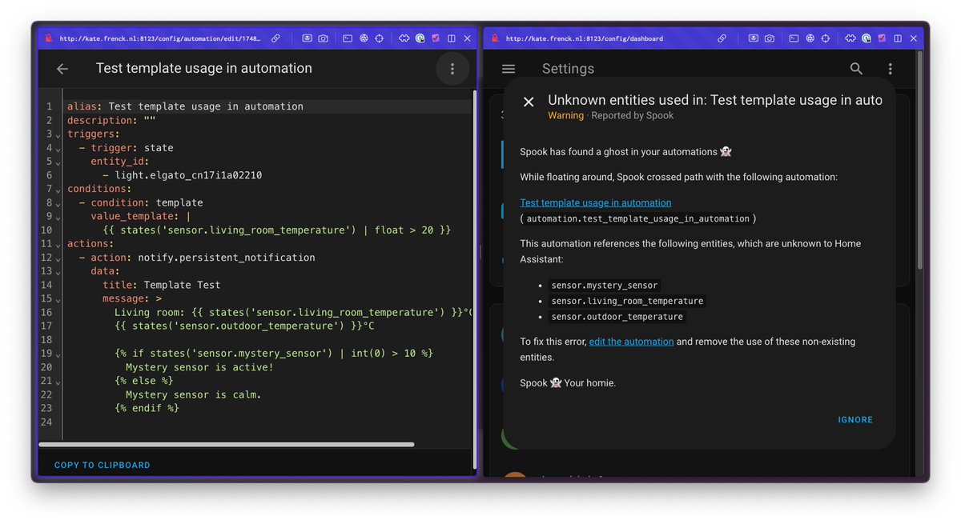Screen dimensions: 961x524
Task: Open extensions puzzle icon in dashboard pane
Action: tap(850, 38)
